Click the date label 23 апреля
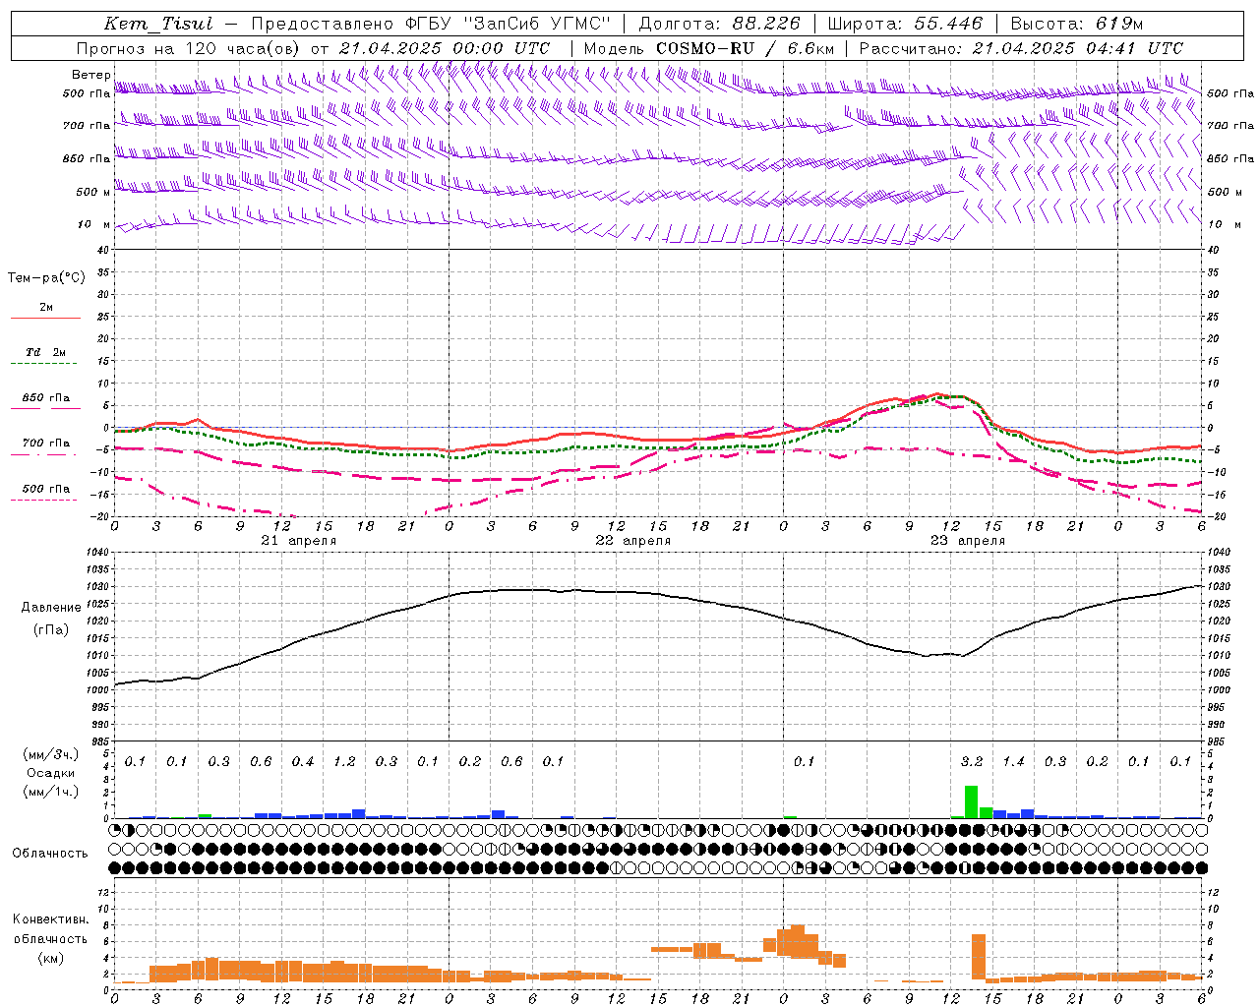This screenshot has height=1007, width=1259. 967,541
